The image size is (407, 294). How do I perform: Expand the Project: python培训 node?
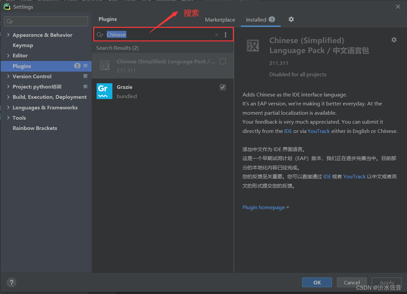click(8, 87)
